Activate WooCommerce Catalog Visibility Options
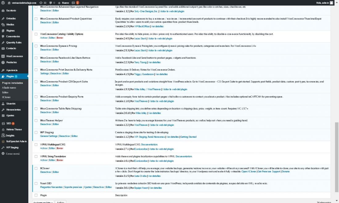 click(x=44, y=38)
